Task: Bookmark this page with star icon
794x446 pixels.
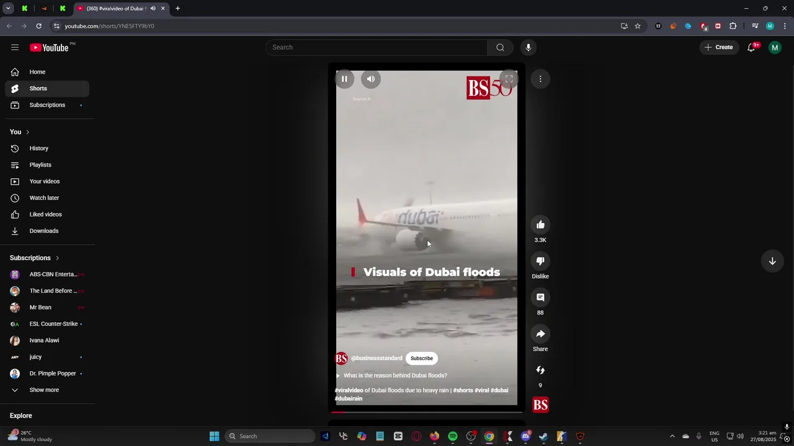Action: pos(637,26)
